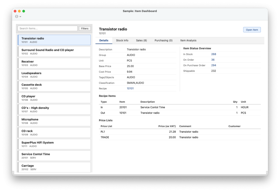Click the Item Status Overview heading
Screen dimensions: 280x192
(x=197, y=48)
